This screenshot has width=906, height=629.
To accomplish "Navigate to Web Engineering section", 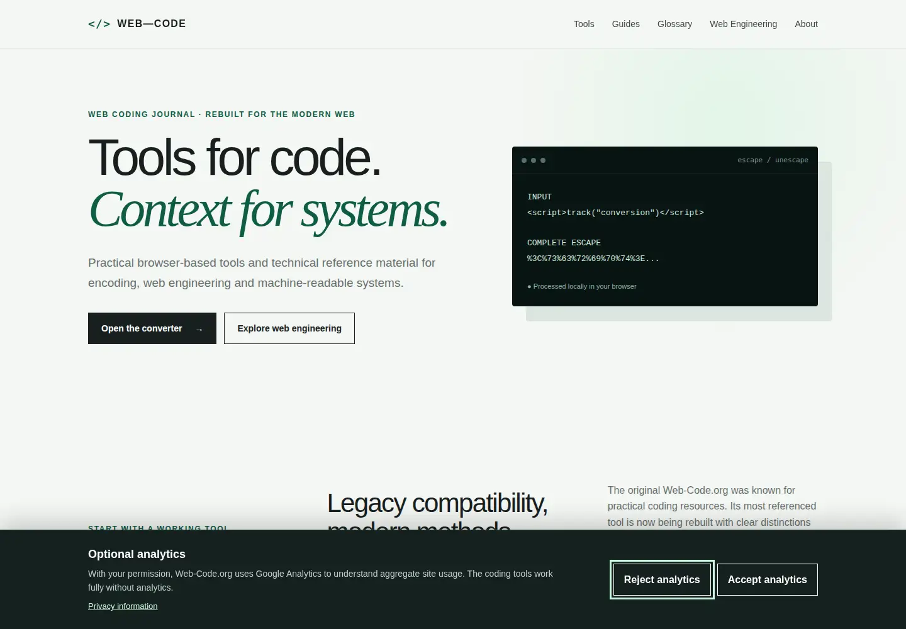I will click(x=744, y=24).
